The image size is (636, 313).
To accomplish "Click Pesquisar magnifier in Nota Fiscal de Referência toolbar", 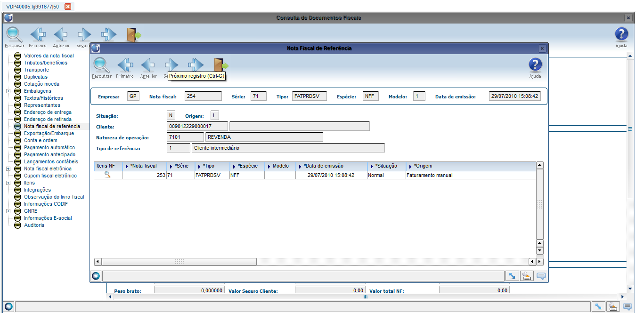I will click(x=101, y=65).
